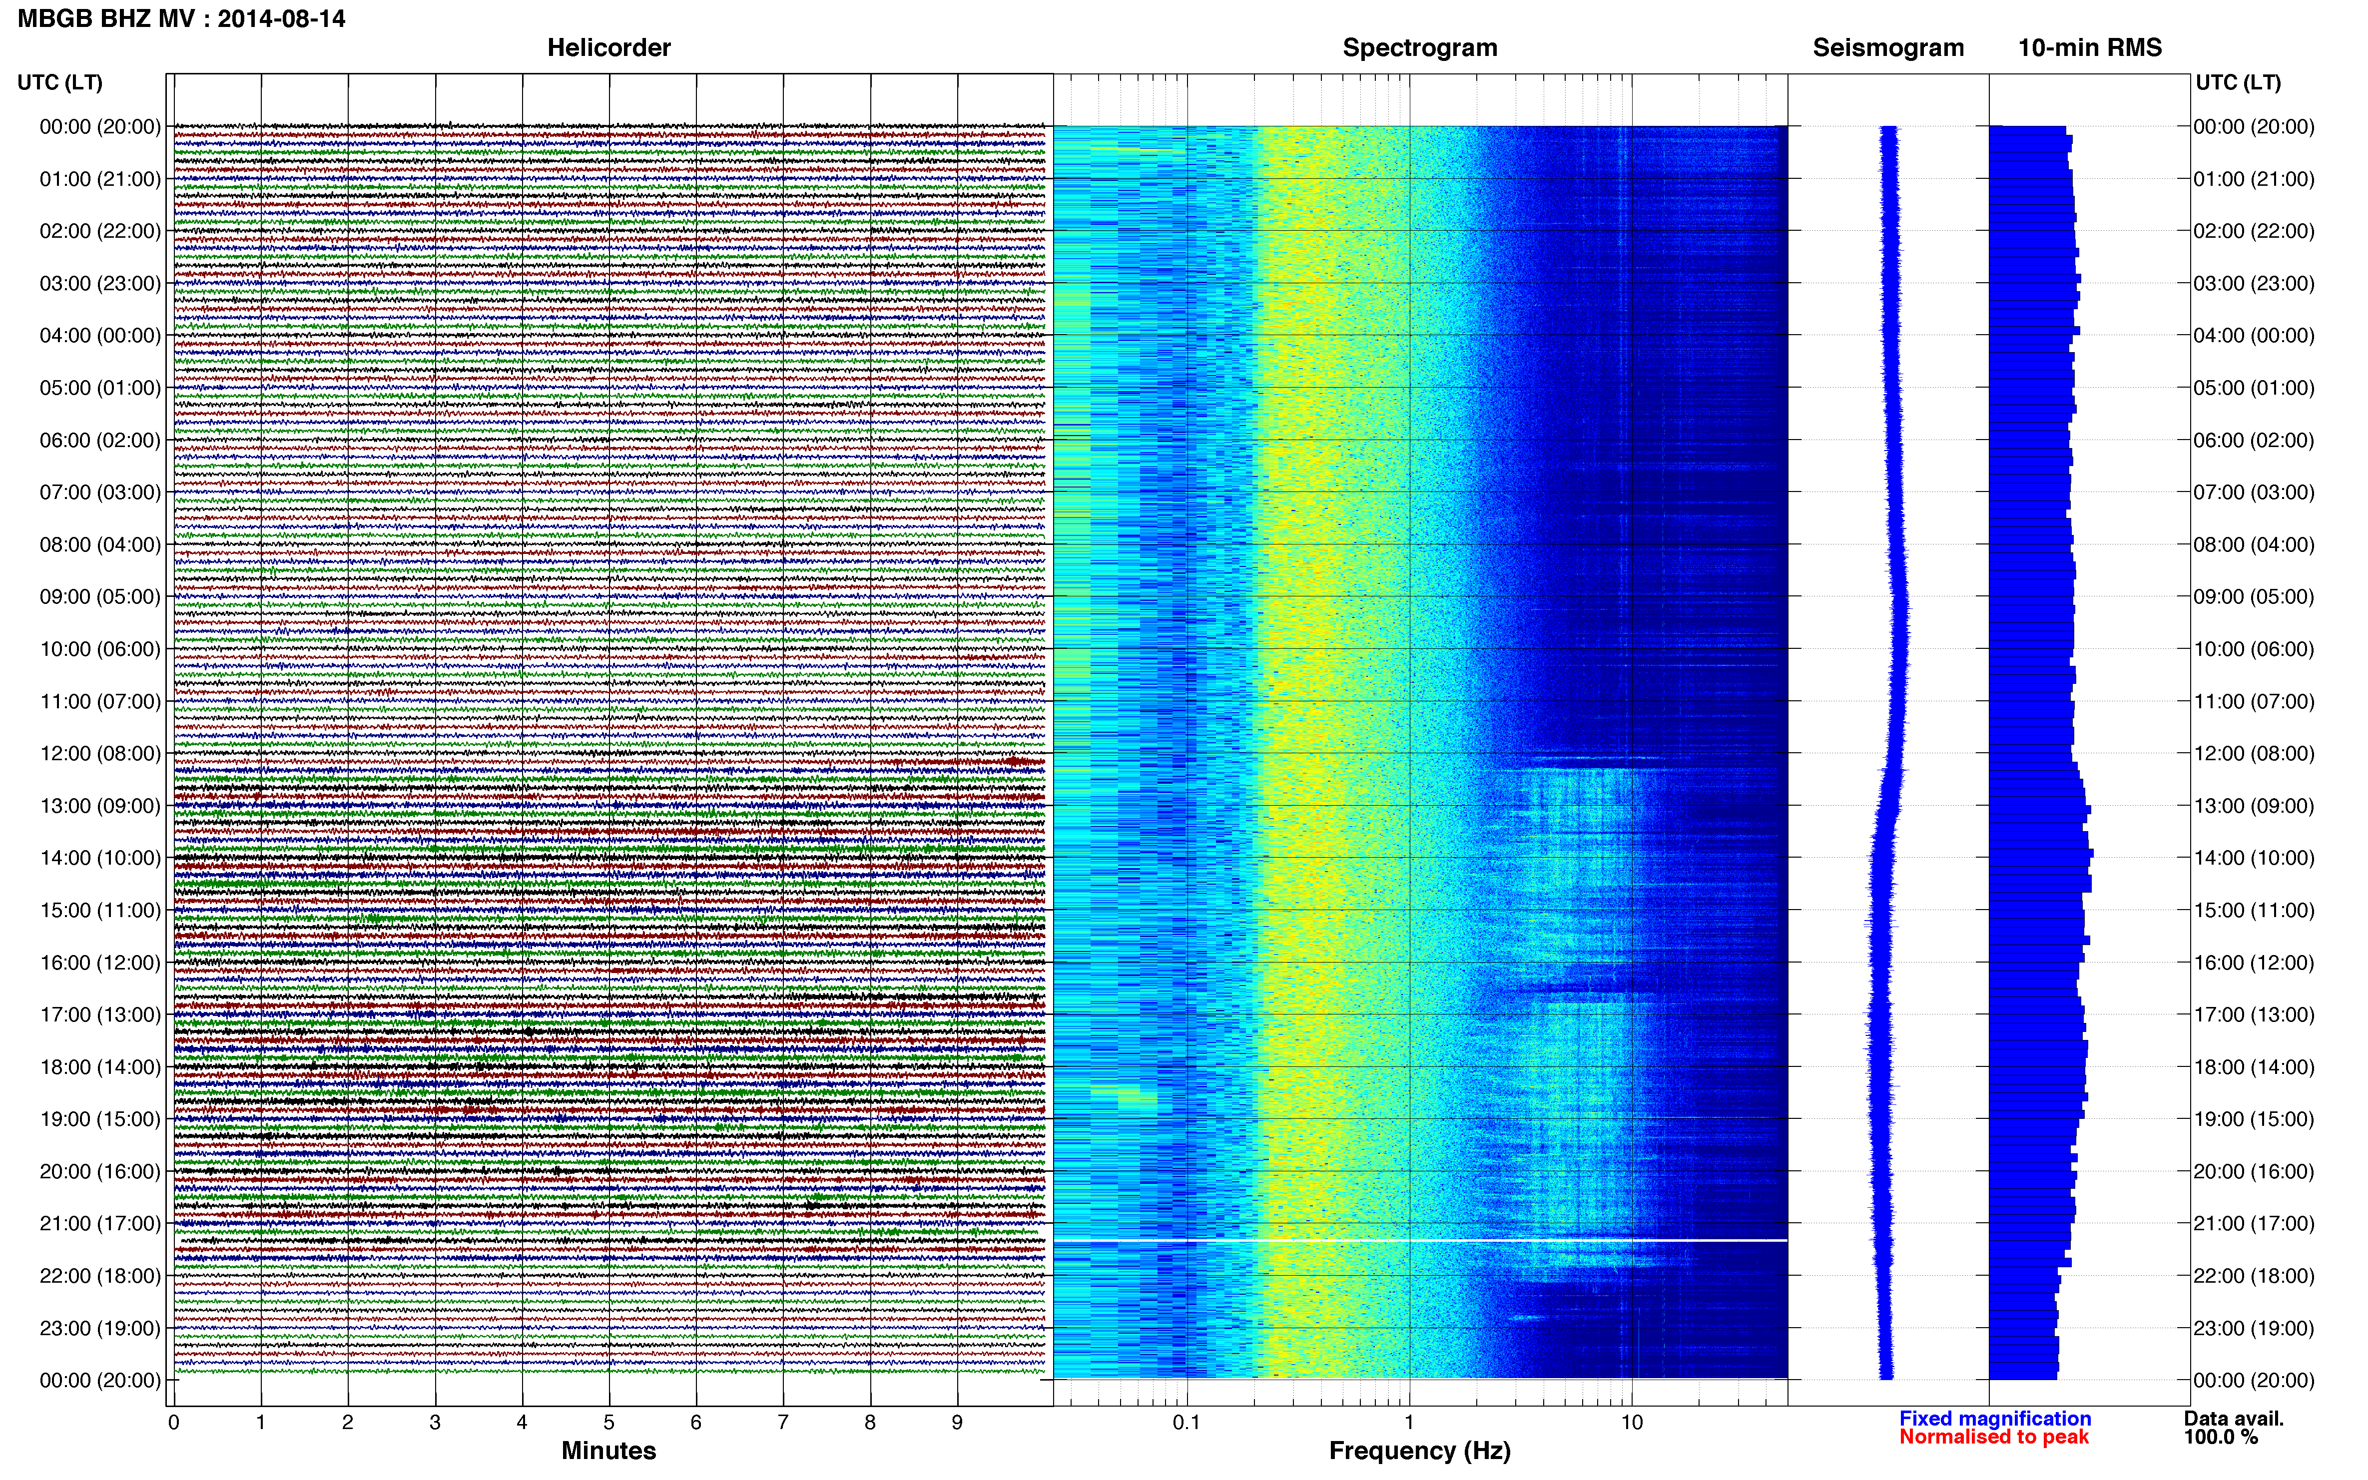Click '15:00 (11:00)' label beside the RMS panel
Viewport: 2368px width, 1480px height.
point(2255,910)
